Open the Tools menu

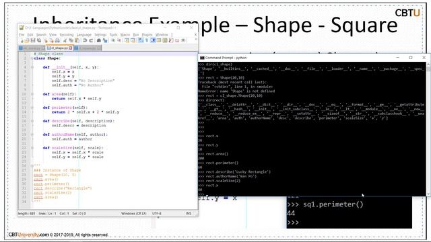point(114,34)
